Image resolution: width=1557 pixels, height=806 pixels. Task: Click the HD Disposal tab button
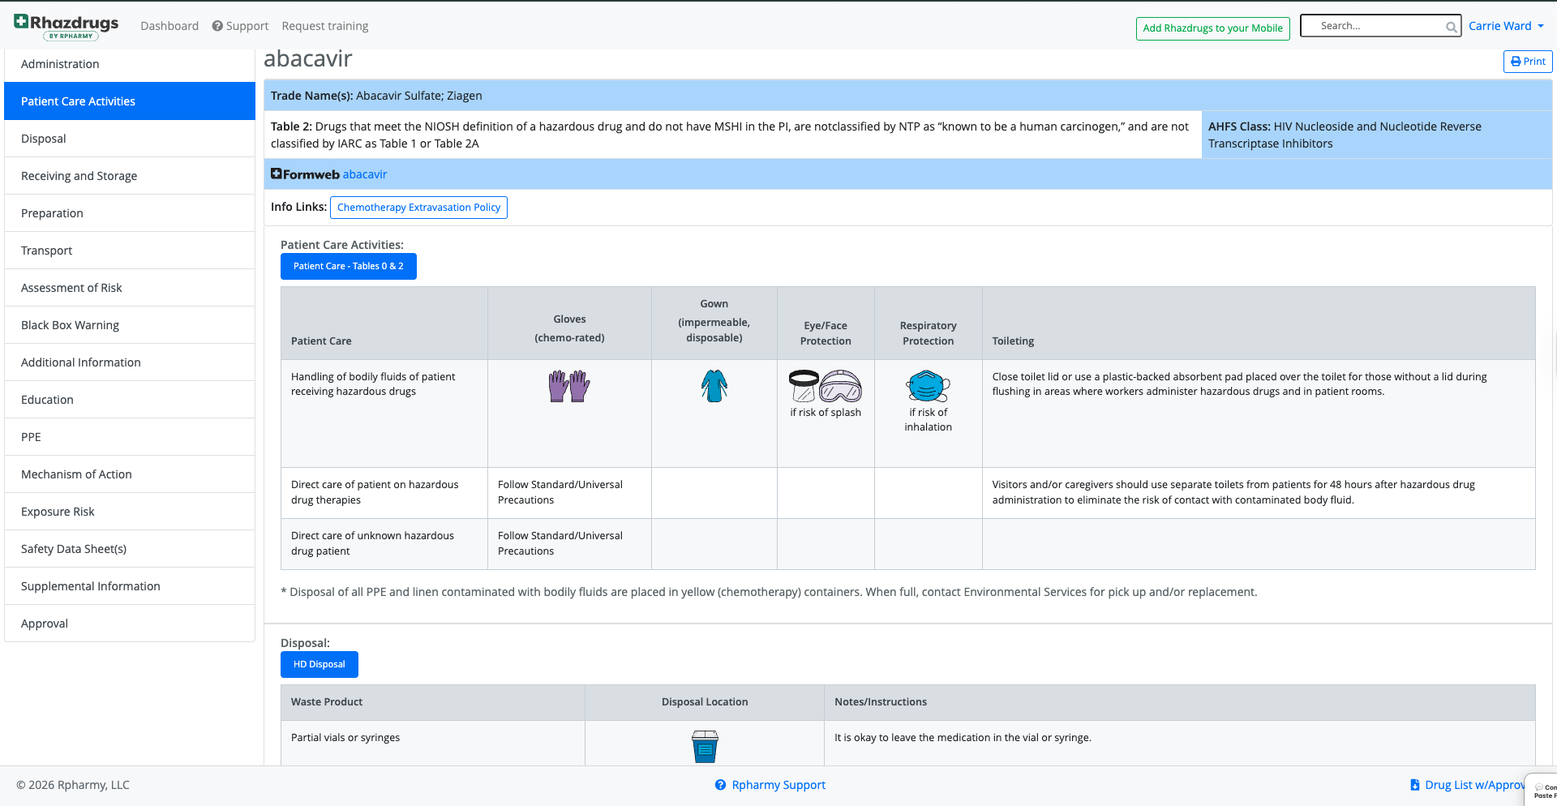coord(319,664)
